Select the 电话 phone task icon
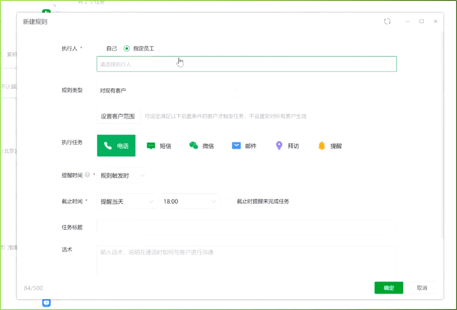Viewport: 457px width, 310px height. point(108,146)
